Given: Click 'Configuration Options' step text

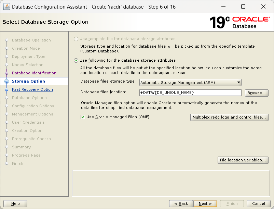Looking at the screenshot, I should click(33, 106).
